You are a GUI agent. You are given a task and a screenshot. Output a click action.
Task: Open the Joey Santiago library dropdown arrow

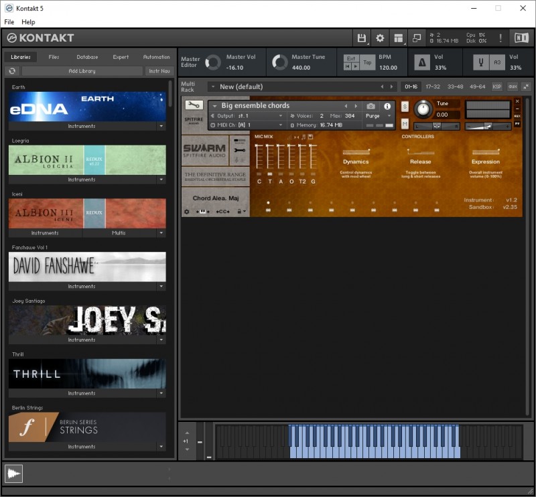[x=161, y=340]
